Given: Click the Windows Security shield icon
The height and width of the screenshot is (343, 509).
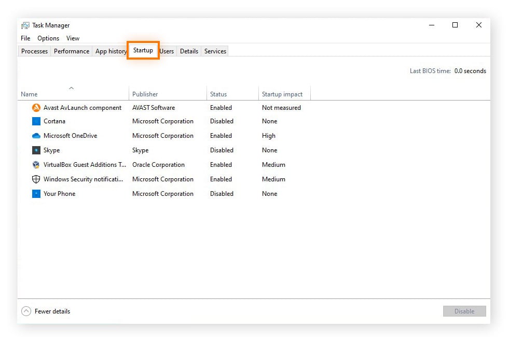Looking at the screenshot, I should coord(36,179).
